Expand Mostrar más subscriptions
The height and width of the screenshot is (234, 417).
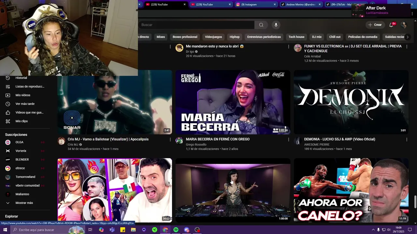(x=25, y=203)
